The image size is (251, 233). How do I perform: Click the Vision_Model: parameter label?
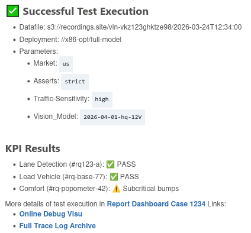[x=56, y=117]
